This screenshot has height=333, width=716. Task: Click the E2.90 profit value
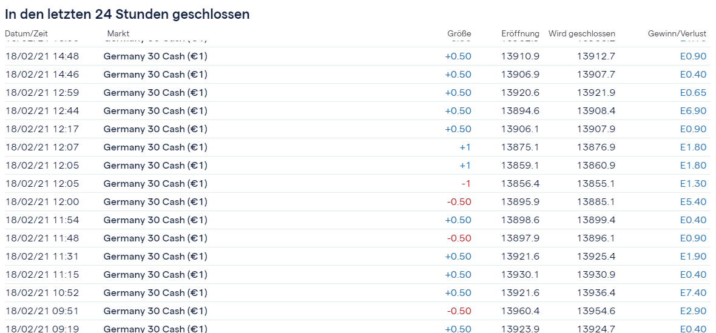[x=693, y=311]
